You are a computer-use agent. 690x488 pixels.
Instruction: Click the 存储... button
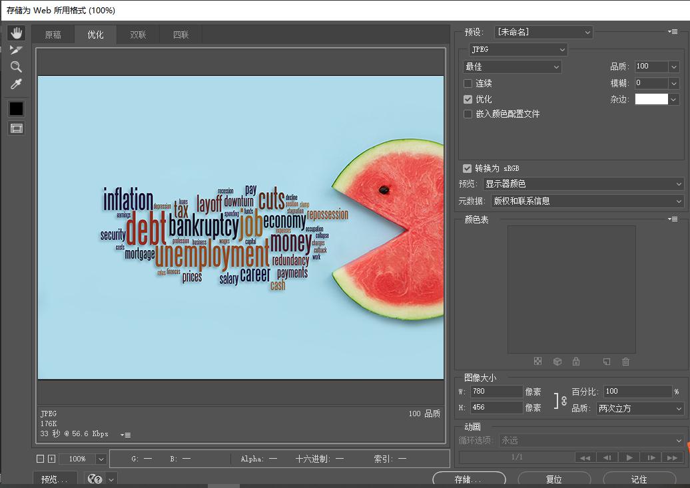pyautogui.click(x=468, y=479)
